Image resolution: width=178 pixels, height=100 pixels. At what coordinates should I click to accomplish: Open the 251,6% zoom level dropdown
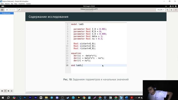coord(161,10)
